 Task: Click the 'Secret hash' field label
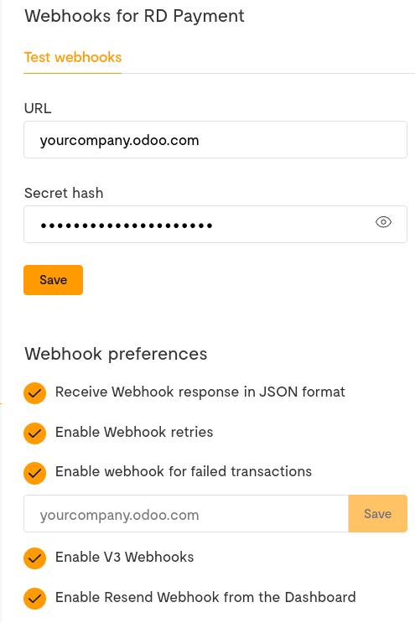click(x=64, y=193)
